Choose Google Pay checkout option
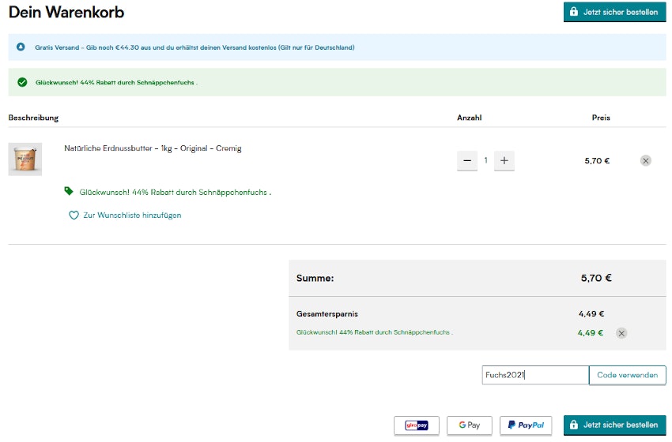The image size is (672, 442). (x=469, y=425)
